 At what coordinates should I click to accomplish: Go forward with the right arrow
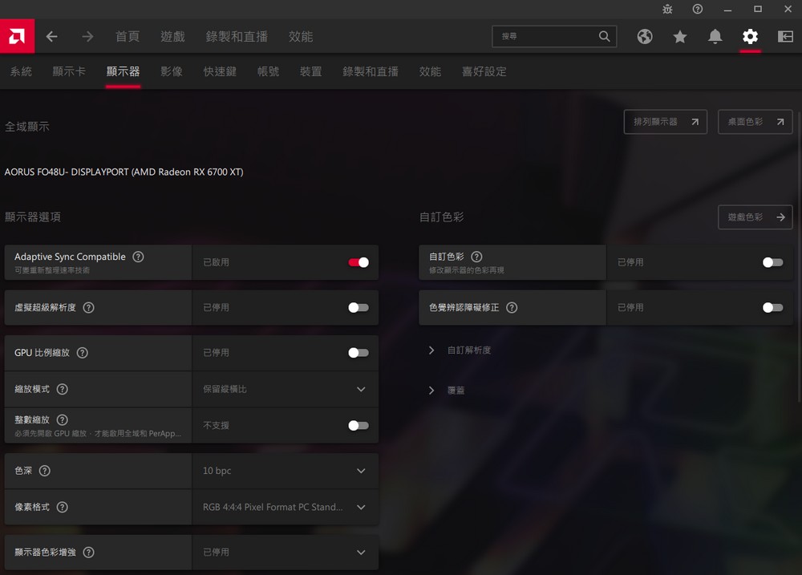click(87, 36)
